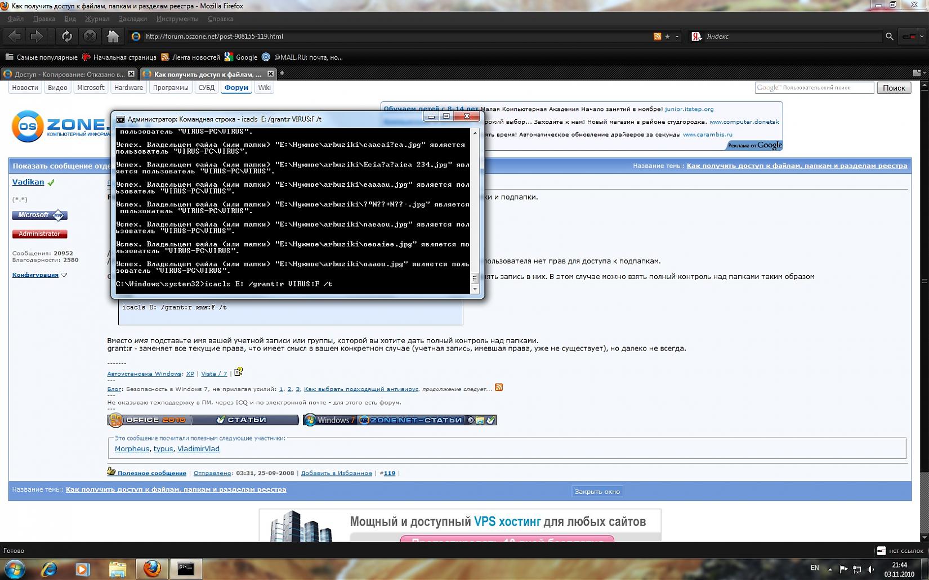Open Windows Media Player from taskbar

(83, 569)
